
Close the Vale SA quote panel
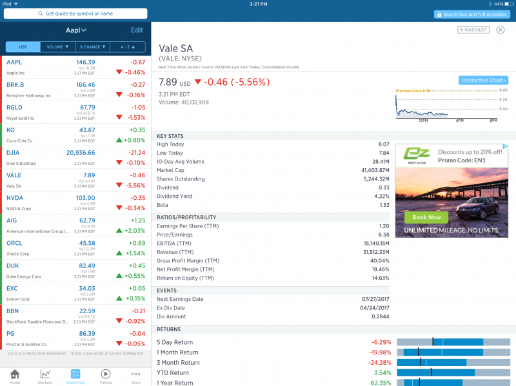coord(501,30)
